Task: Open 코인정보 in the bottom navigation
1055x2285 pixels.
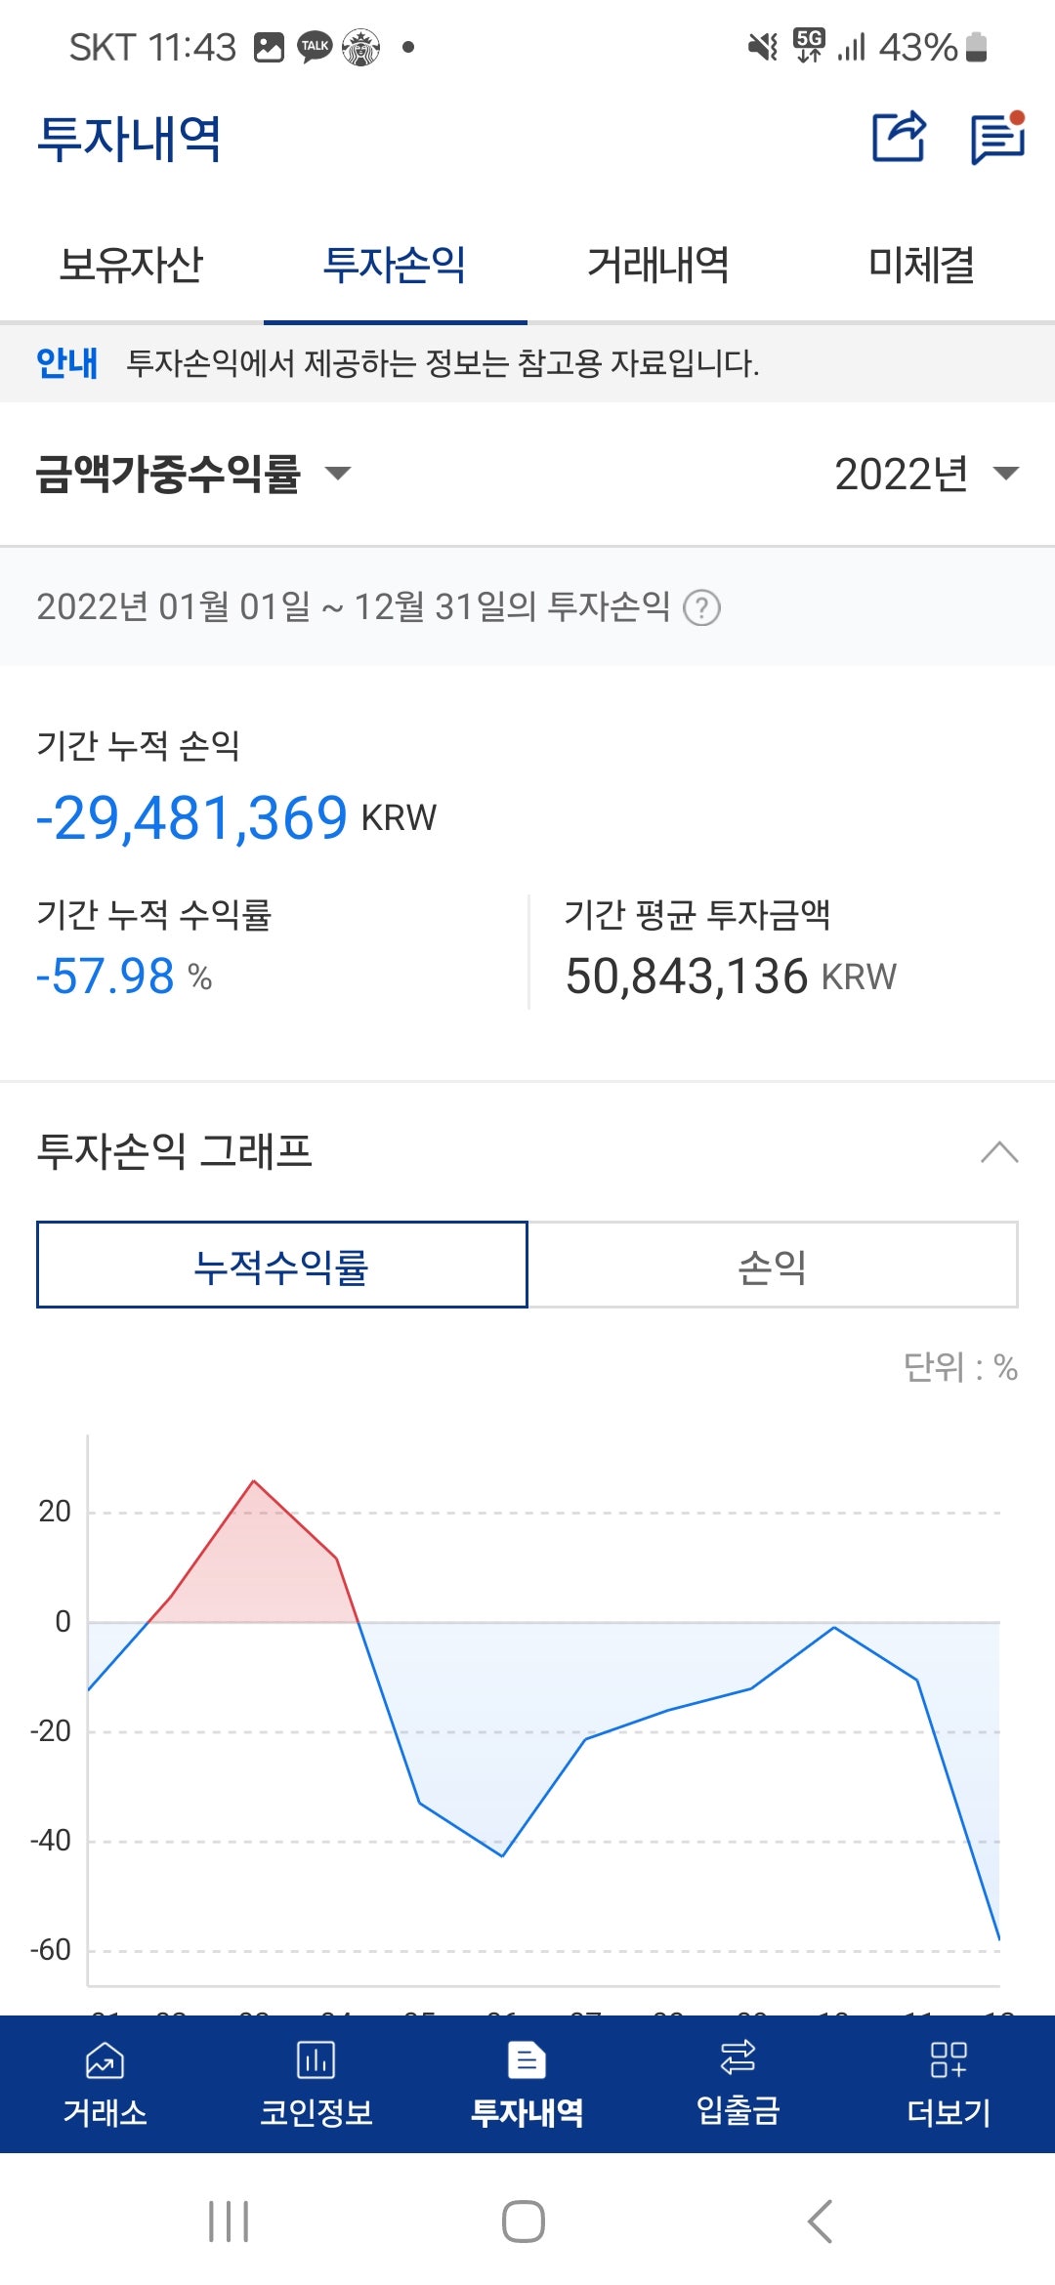Action: 316,2084
